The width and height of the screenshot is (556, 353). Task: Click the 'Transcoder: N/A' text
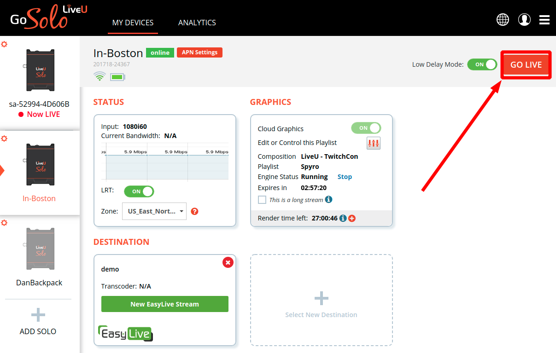point(126,286)
